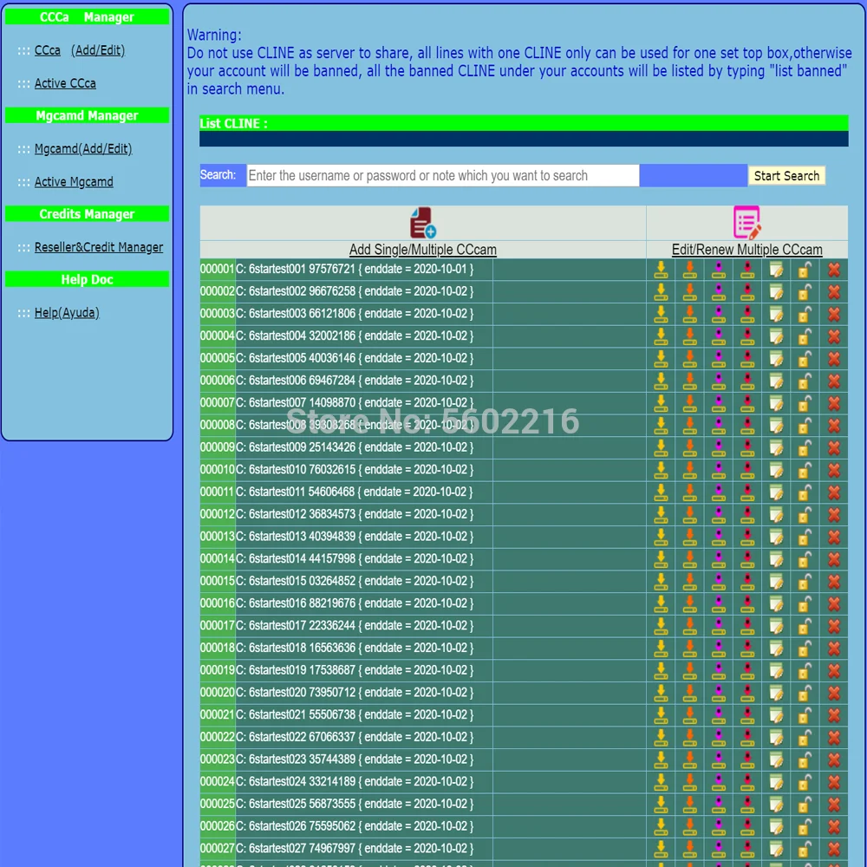Viewport: 867px width, 867px height.
Task: Click red download arrow for 6startest004
Action: (747, 336)
